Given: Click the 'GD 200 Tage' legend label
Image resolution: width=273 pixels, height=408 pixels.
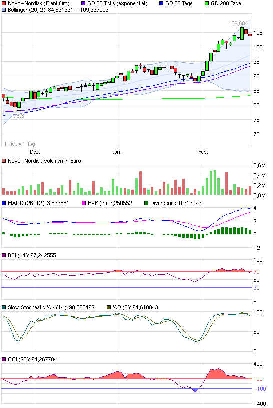Looking at the screenshot, I should pos(226,4).
